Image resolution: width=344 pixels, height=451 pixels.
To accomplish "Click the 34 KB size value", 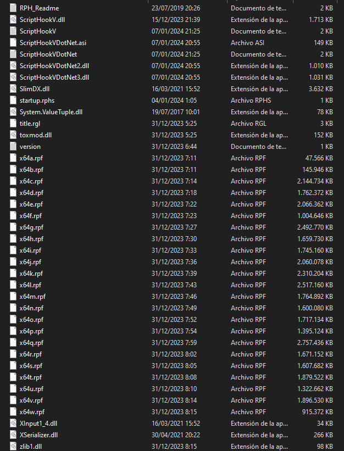I will tap(325, 424).
